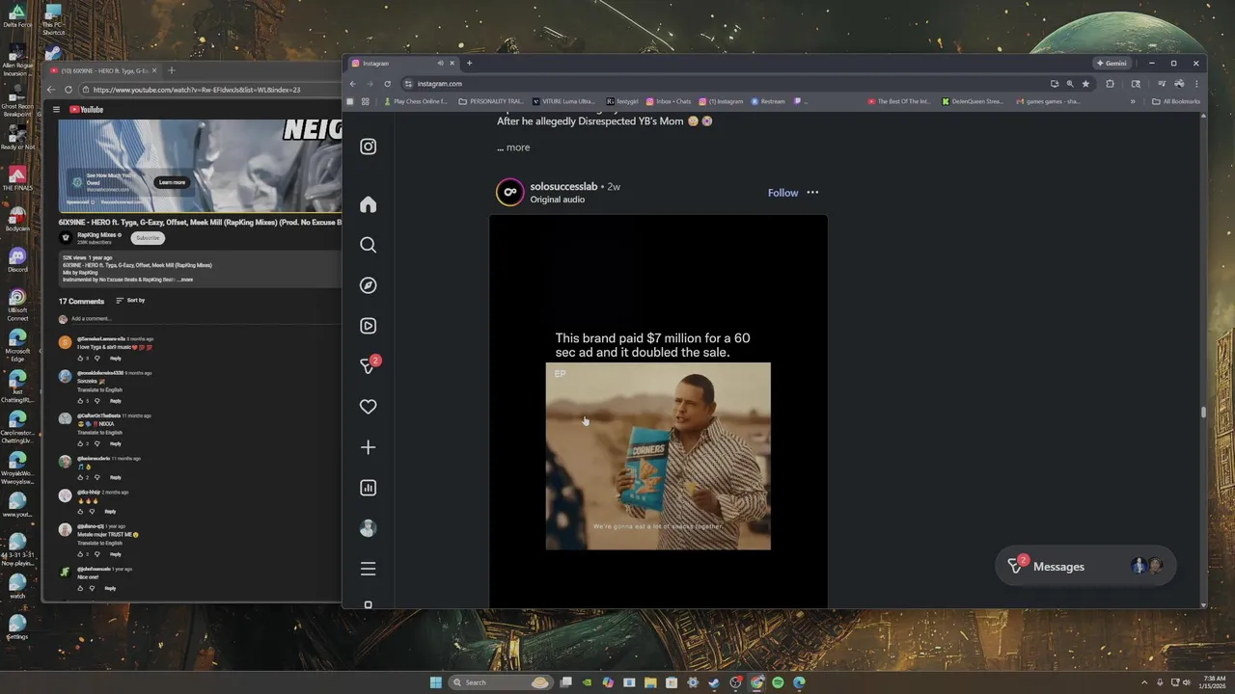Image resolution: width=1235 pixels, height=694 pixels.
Task: Show hidden system tray icons
Action: tap(1144, 682)
